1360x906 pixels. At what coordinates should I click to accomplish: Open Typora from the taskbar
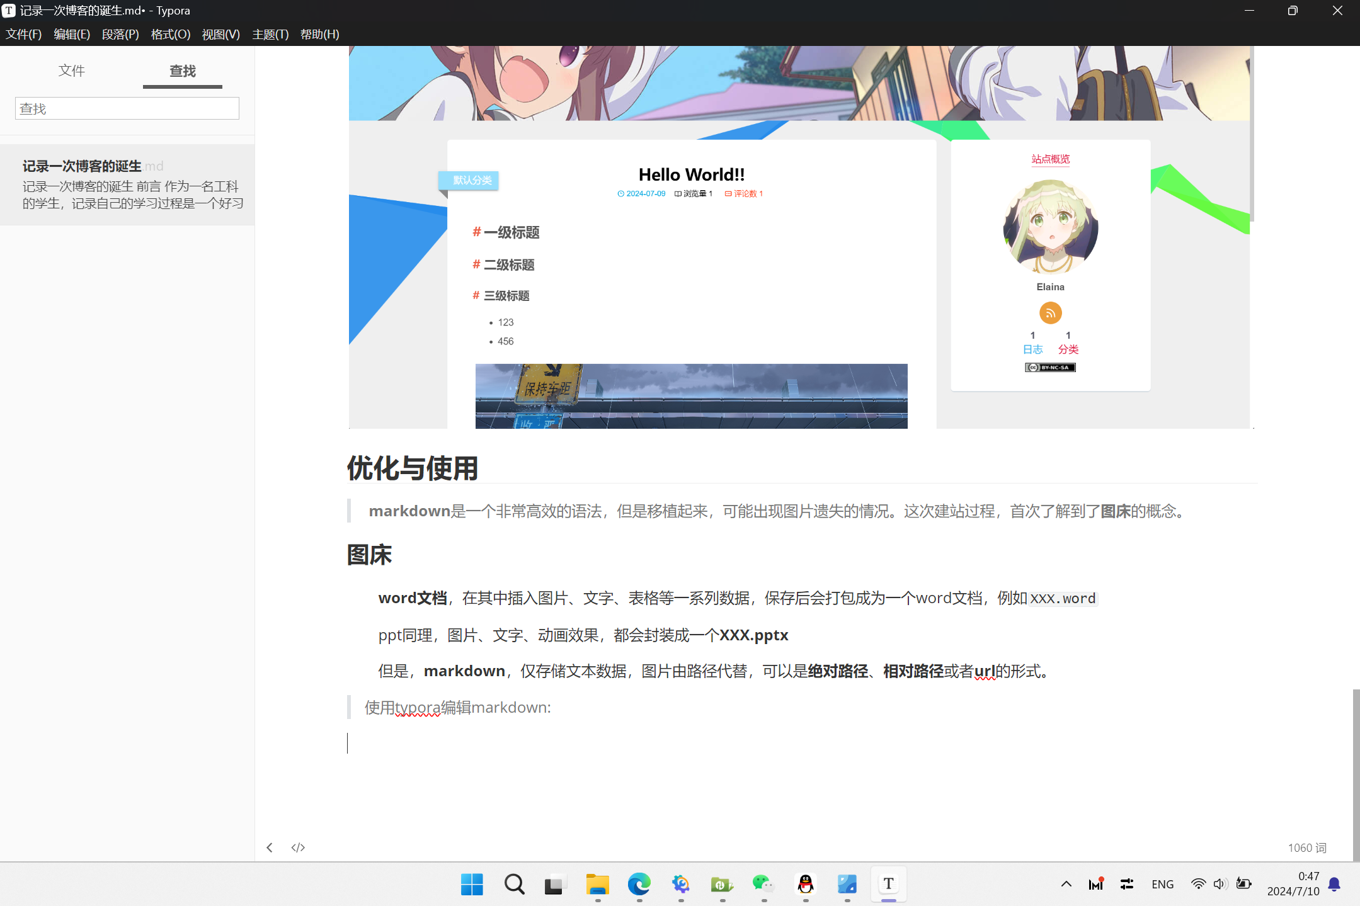(888, 884)
